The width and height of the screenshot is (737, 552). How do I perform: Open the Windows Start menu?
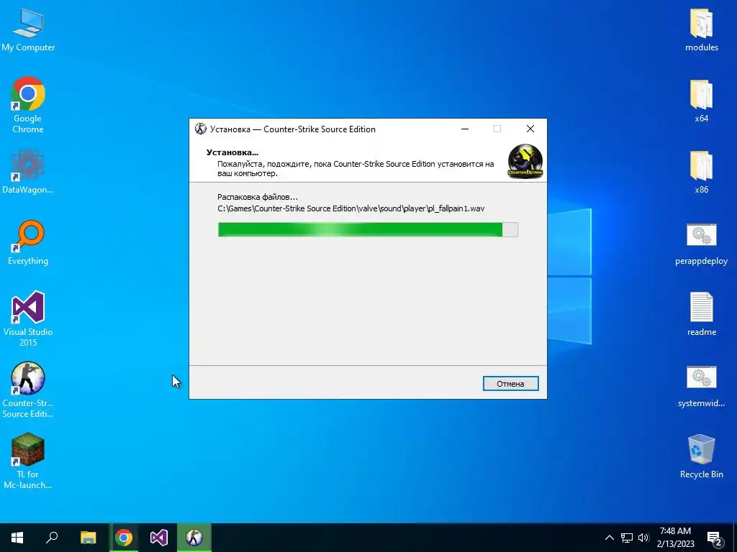pos(17,538)
